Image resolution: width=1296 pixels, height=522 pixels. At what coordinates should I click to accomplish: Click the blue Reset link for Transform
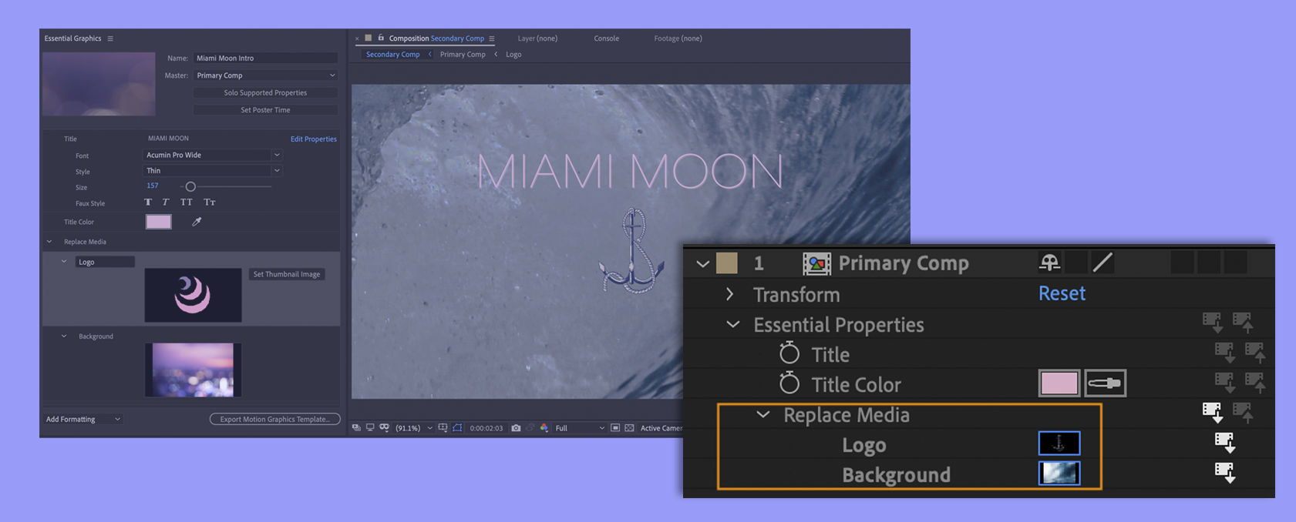click(1062, 293)
